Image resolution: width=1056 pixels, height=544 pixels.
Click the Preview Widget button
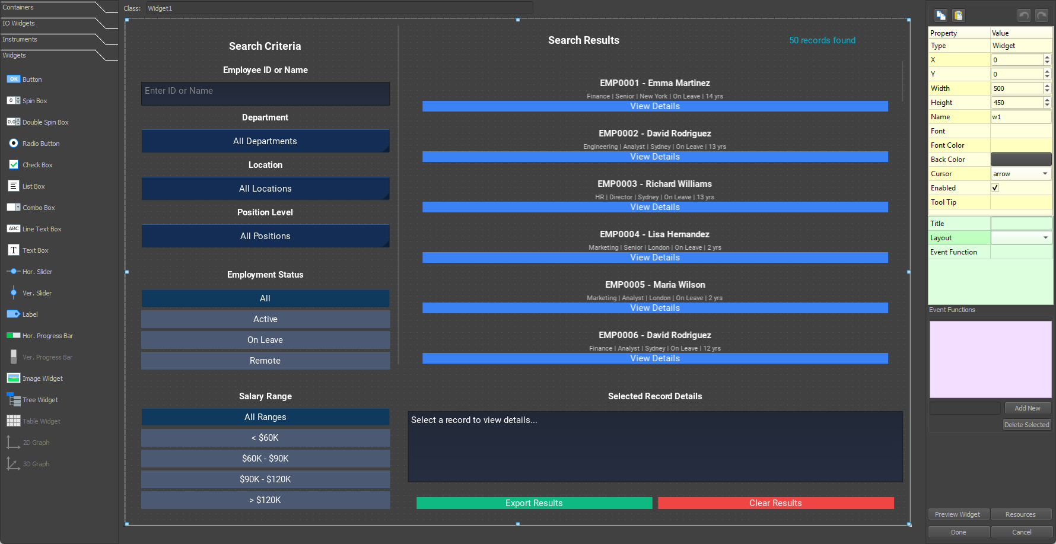958,514
